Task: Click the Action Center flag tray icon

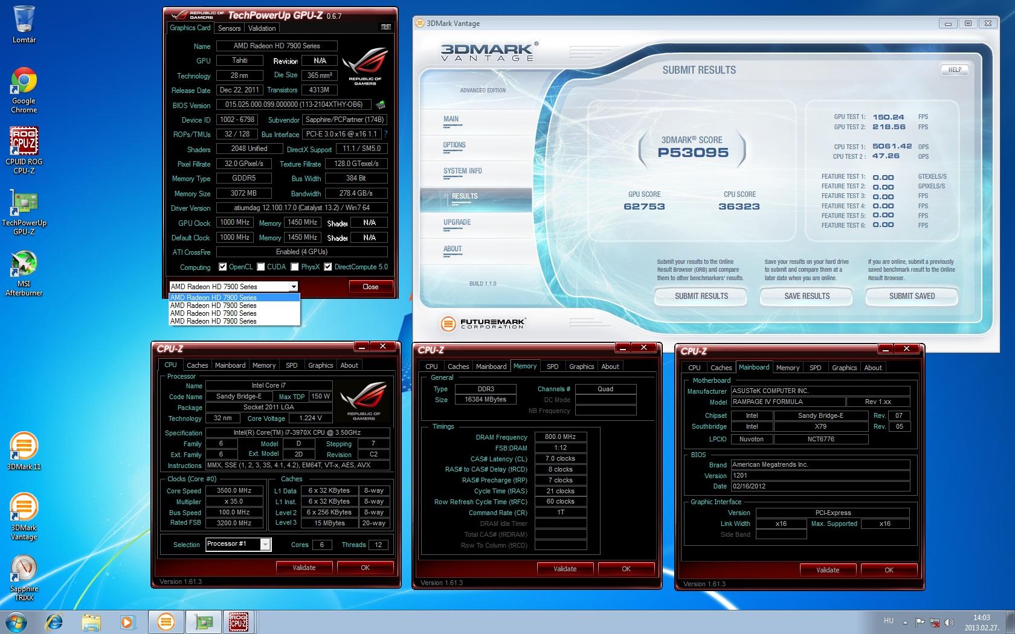Action: click(920, 622)
